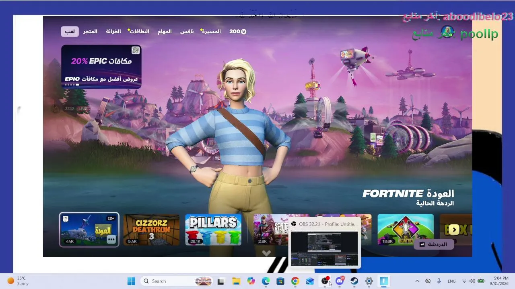Open Discord from the taskbar
This screenshot has height=289, width=515.
(x=340, y=281)
